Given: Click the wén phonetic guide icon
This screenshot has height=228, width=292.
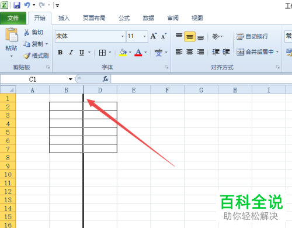Looking at the screenshot, I should (x=158, y=53).
